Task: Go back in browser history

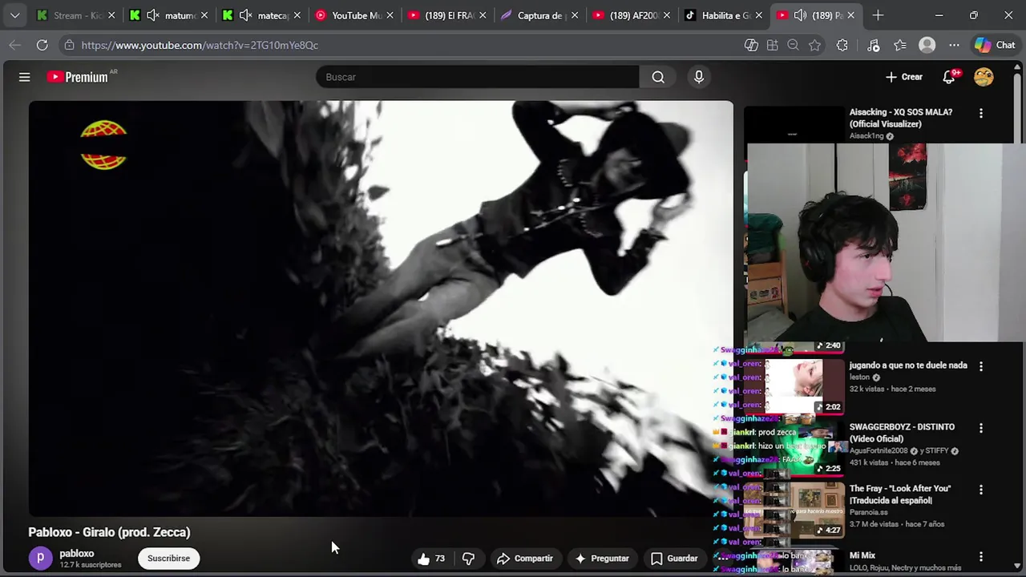Action: point(14,45)
